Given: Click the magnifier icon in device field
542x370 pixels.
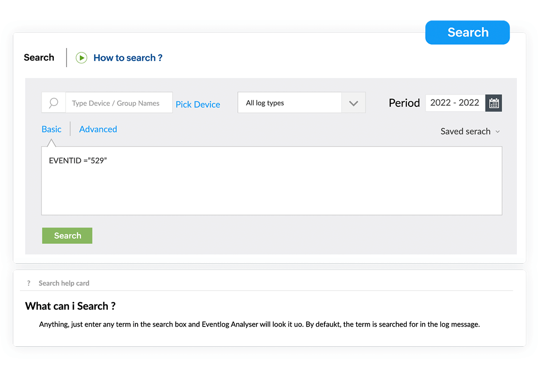Looking at the screenshot, I should (x=53, y=103).
